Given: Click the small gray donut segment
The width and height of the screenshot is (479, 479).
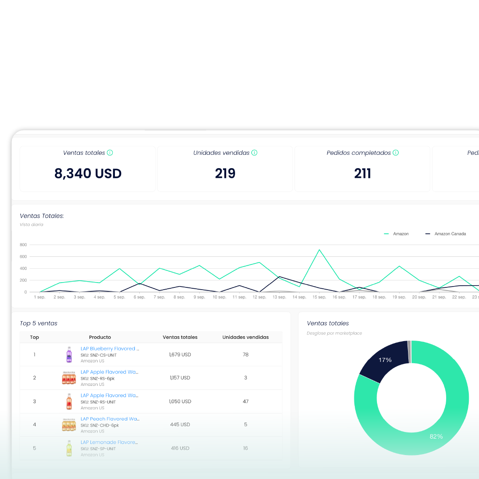Looking at the screenshot, I should tap(409, 352).
